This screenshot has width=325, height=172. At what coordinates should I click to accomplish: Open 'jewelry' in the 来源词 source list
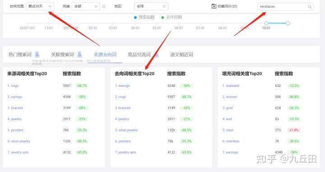coord(14,119)
